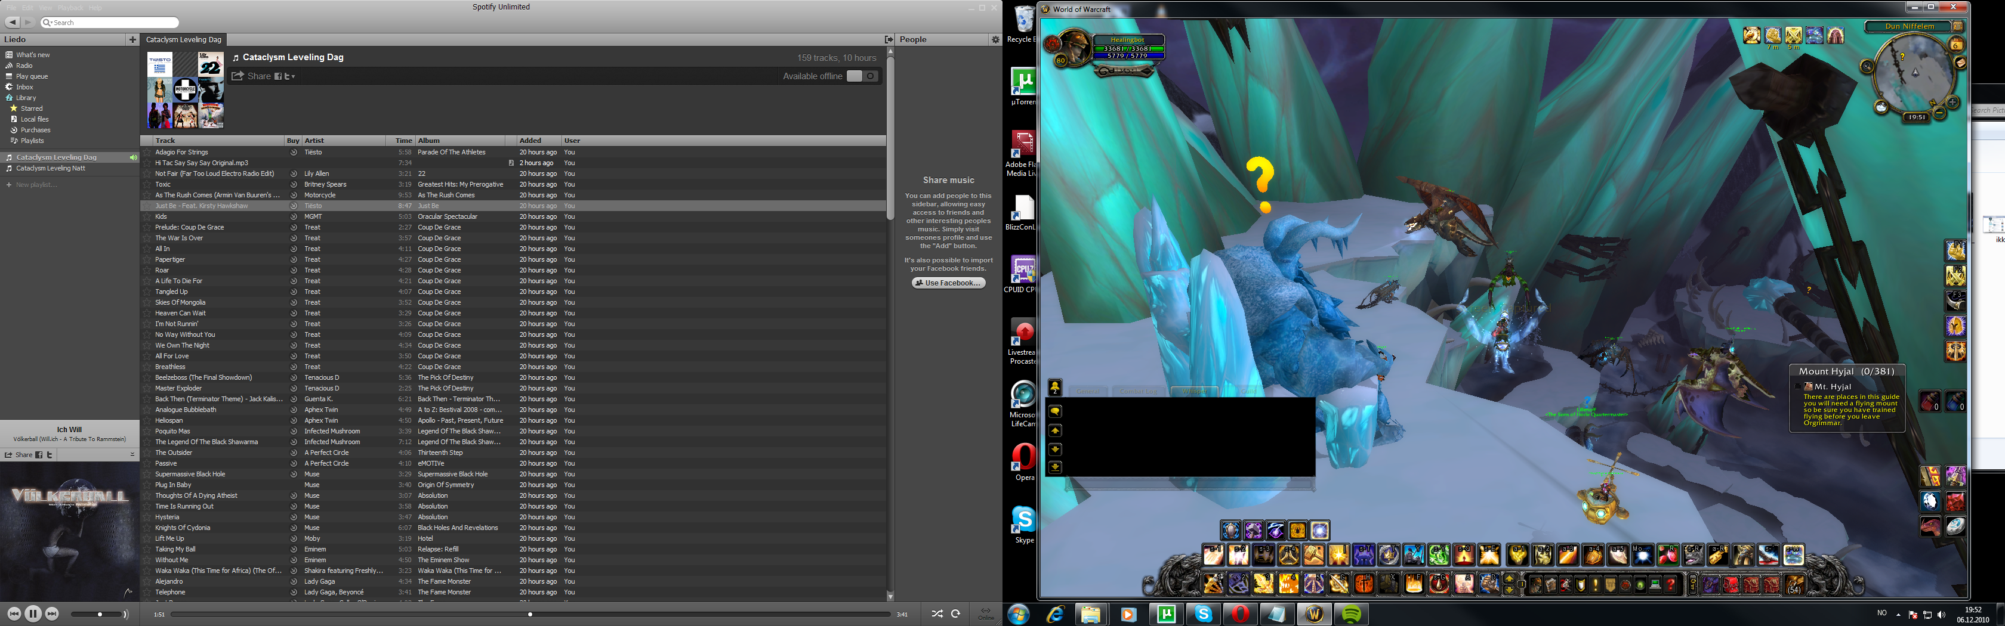Skip to previous track
Image resolution: width=2005 pixels, height=626 pixels.
point(14,614)
